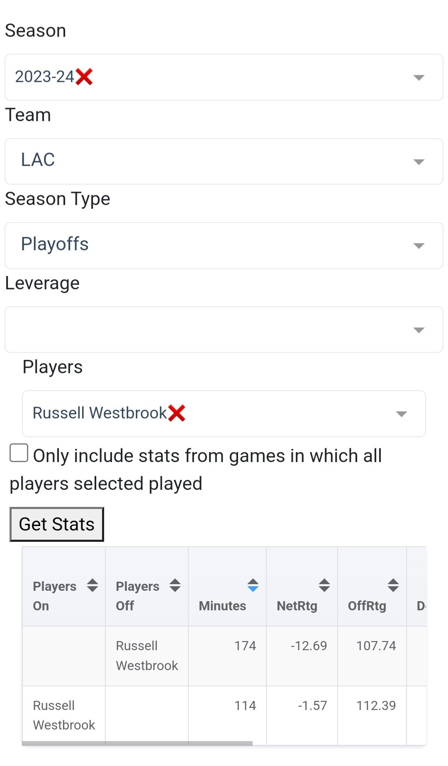
Task: Expand the empty Leverage dropdown
Action: 419,330
